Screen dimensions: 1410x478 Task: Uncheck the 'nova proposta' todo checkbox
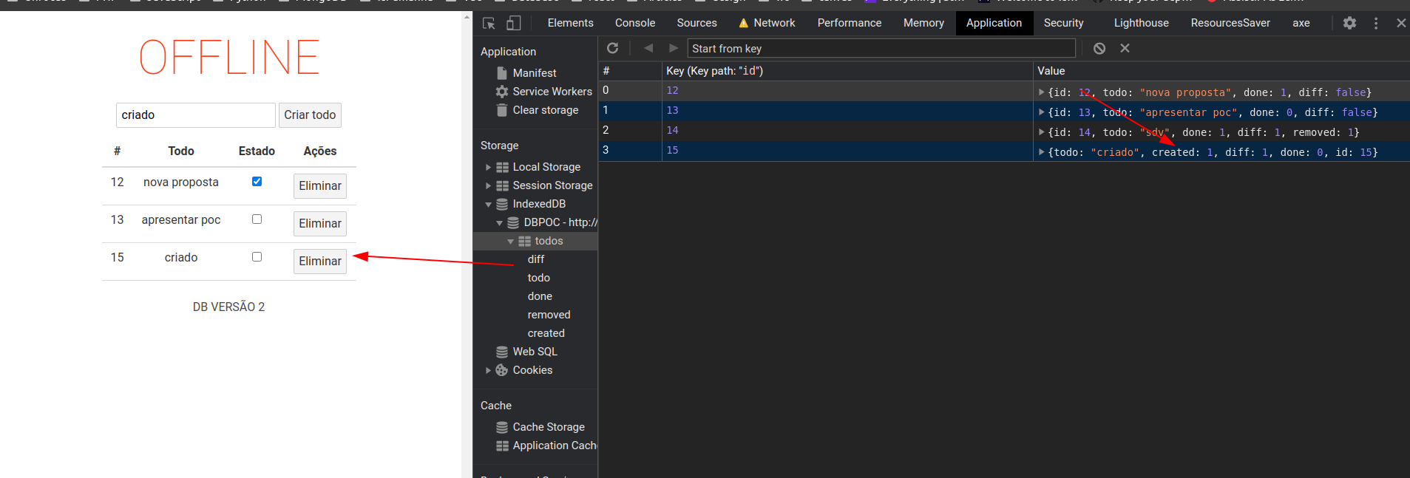[x=257, y=182]
